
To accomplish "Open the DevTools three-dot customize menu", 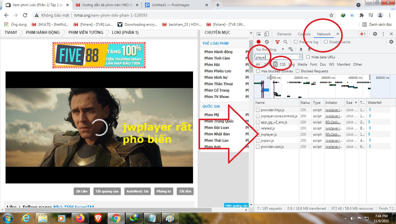I will click(383, 34).
